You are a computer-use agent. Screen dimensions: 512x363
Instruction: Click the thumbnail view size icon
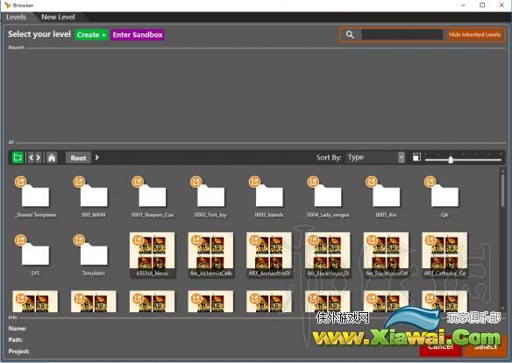416,157
